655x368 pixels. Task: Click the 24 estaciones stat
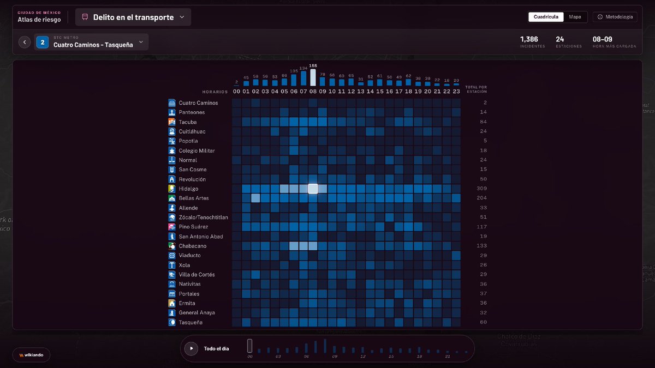[x=569, y=42]
